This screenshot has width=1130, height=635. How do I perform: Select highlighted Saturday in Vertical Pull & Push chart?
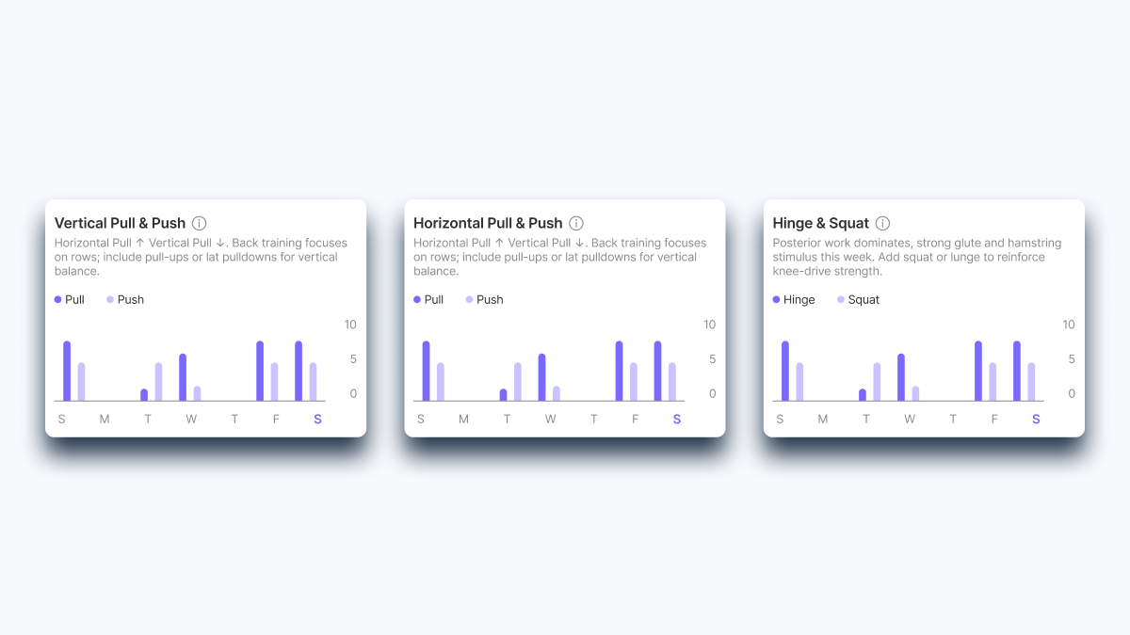tap(317, 420)
